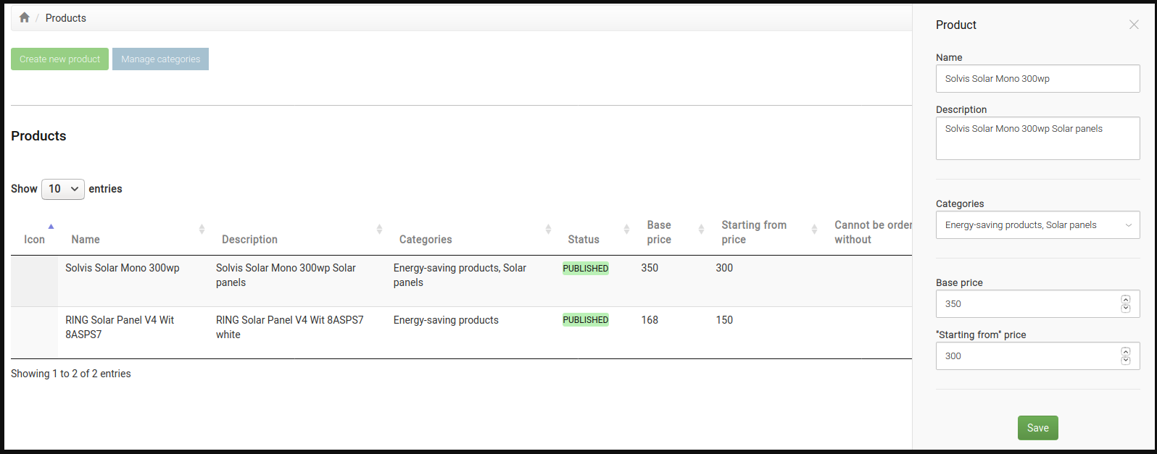Open the entries per page dropdown
1157x454 pixels.
pyautogui.click(x=63, y=189)
